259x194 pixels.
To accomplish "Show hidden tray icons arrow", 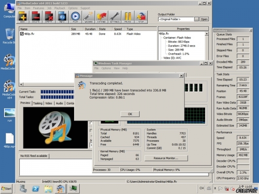I will point(215,188).
